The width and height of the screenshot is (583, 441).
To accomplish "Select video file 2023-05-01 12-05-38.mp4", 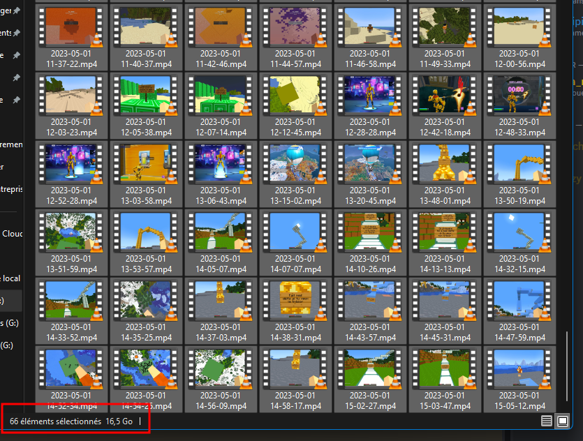I will pyautogui.click(x=146, y=105).
